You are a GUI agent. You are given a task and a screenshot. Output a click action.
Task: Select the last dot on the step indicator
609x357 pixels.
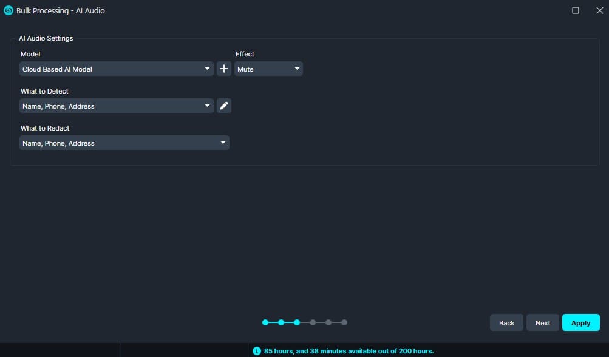(344, 322)
